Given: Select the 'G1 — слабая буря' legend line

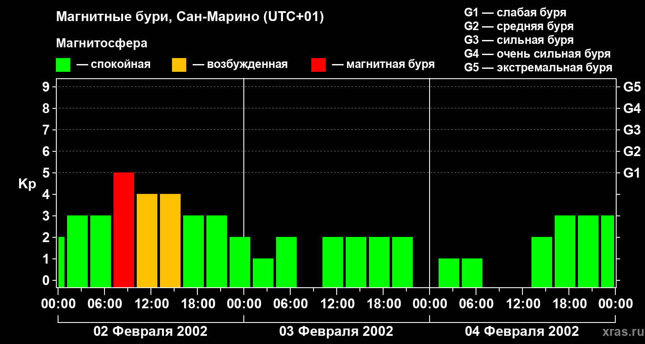Looking at the screenshot, I should 515,12.
